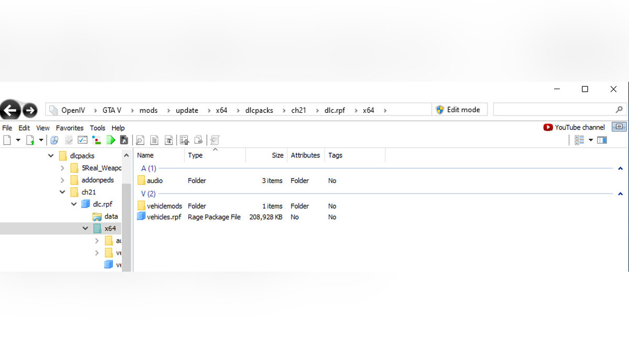Click the green striped play arrow icon
629x354 pixels.
point(111,140)
